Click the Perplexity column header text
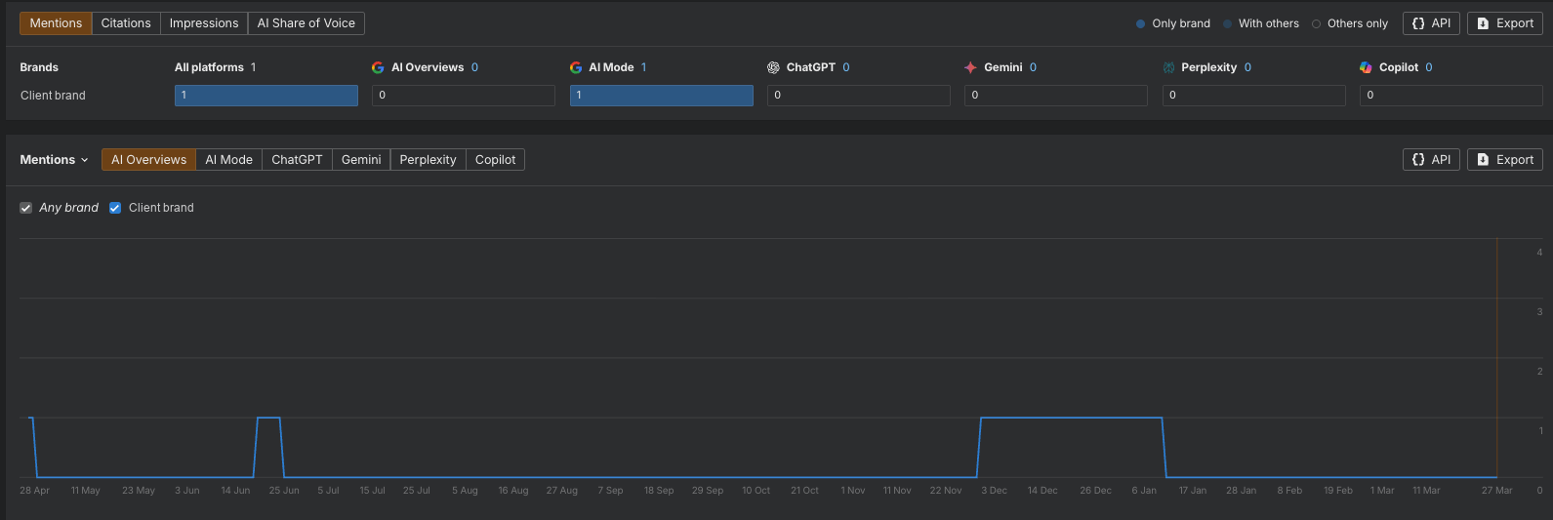The width and height of the screenshot is (1553, 520). 1208,67
